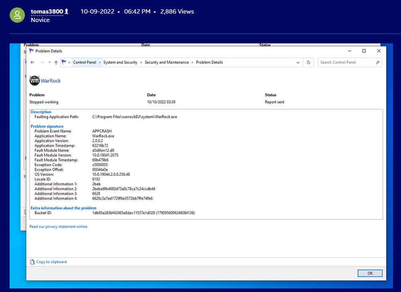401x292 pixels.
Task: Select System and Security breadcrumb
Action: pos(120,62)
